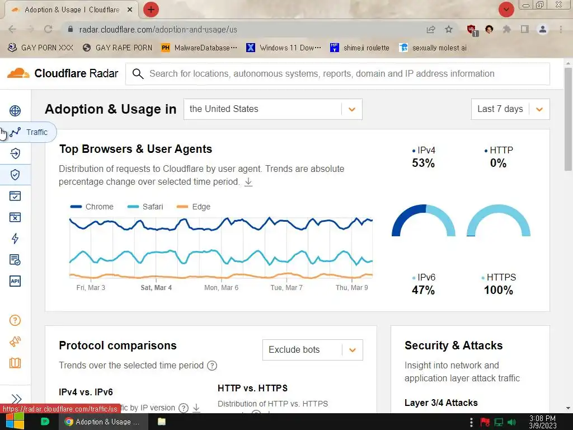Download IPv4 vs IPv6 data arrow icon

(196, 408)
